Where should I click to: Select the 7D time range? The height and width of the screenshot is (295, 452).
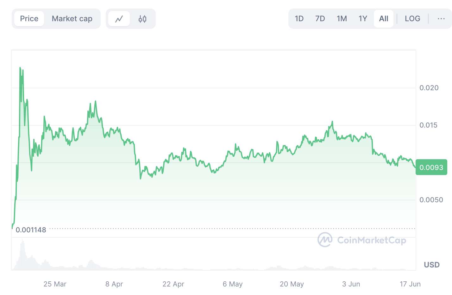[x=320, y=19]
